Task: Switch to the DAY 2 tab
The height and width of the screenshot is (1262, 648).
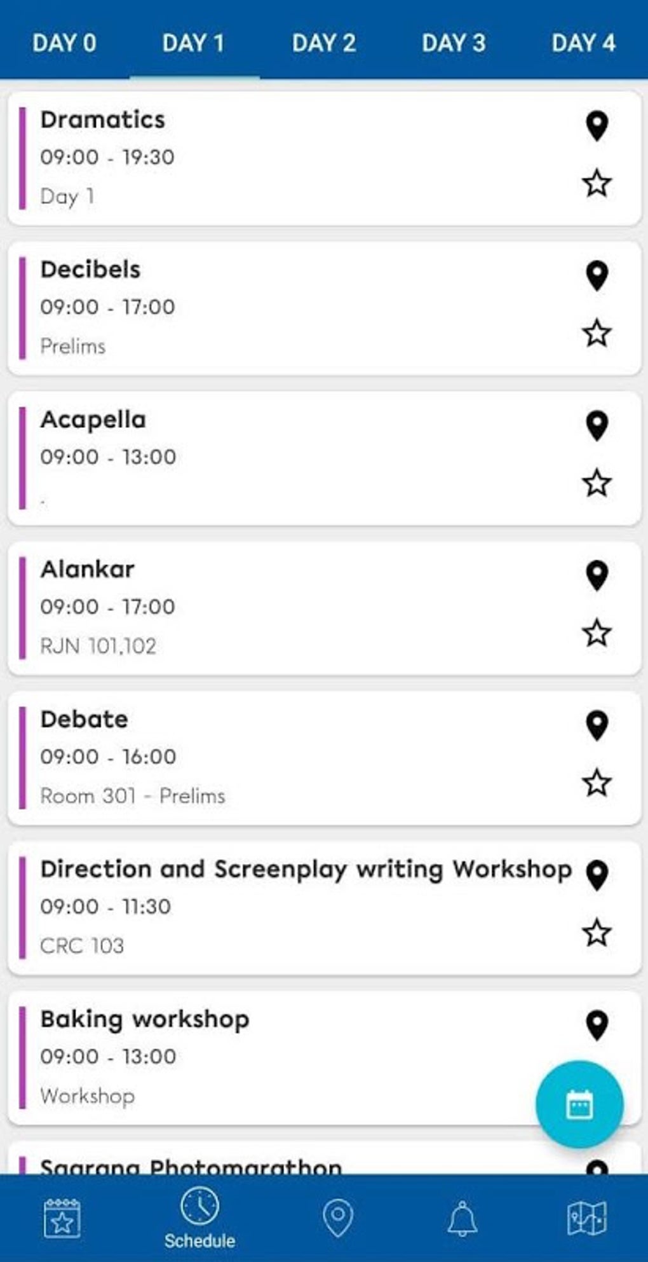Action: coord(324,43)
